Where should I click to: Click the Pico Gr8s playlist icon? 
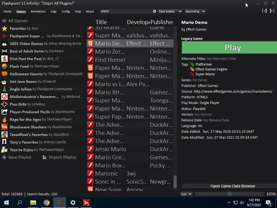click(4, 104)
